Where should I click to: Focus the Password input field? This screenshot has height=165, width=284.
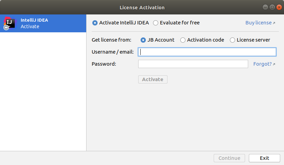pyautogui.click(x=193, y=64)
